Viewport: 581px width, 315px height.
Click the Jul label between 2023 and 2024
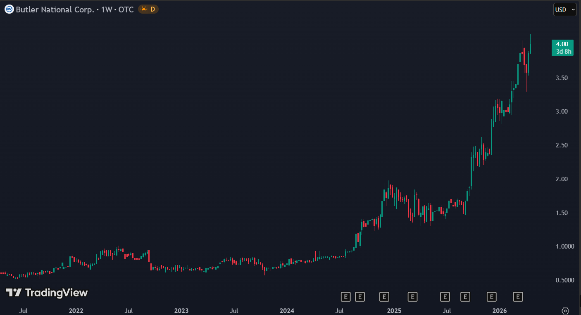pyautogui.click(x=234, y=310)
